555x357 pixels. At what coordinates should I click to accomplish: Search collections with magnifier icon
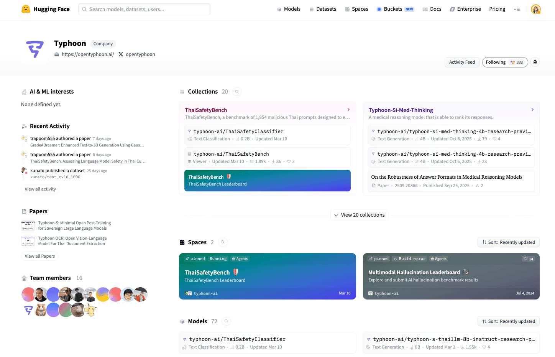click(237, 92)
